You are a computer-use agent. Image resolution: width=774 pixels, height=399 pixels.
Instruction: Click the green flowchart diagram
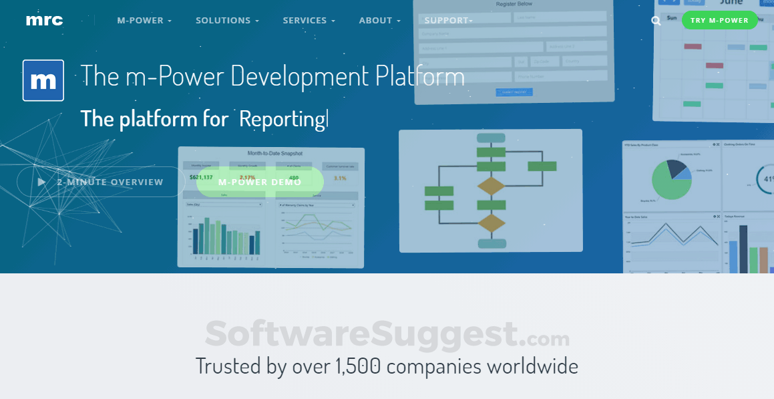(492, 190)
